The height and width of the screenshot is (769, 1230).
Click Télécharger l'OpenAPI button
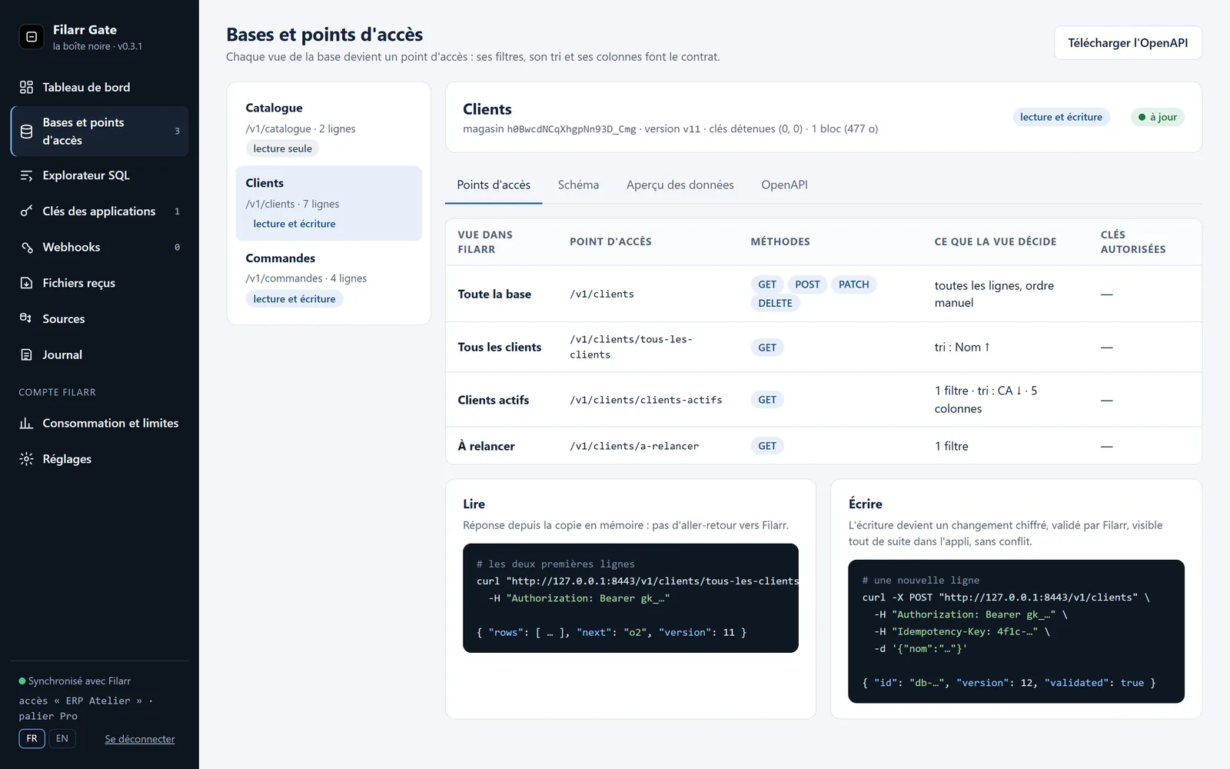tap(1128, 43)
